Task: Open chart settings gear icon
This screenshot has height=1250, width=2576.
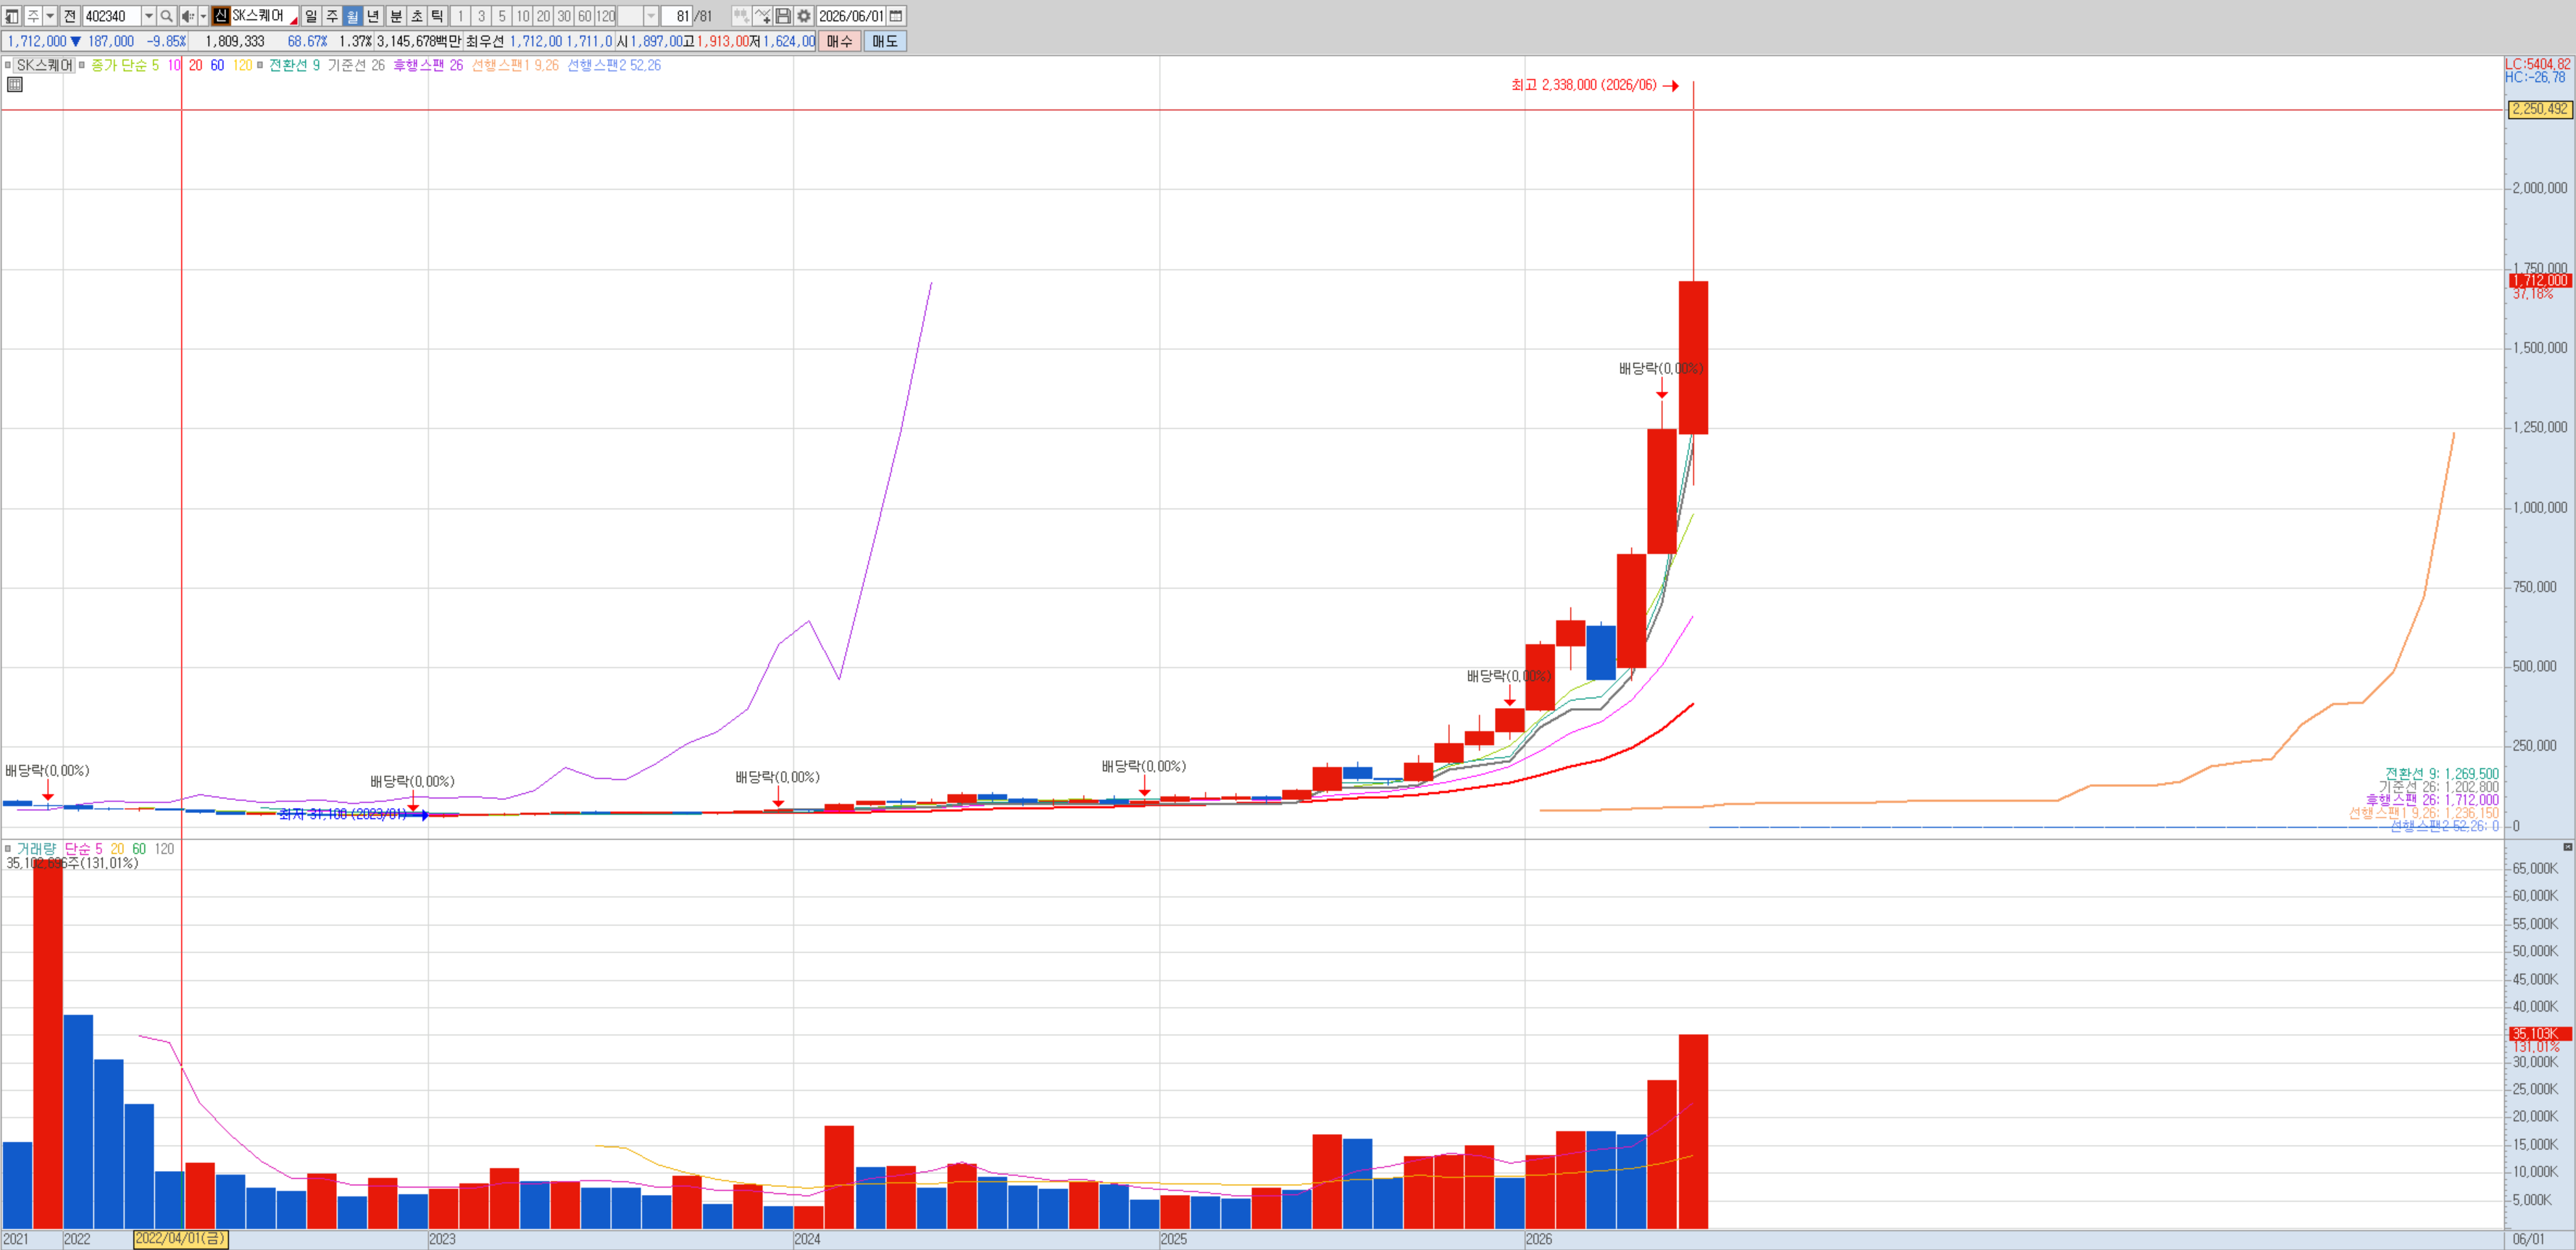Action: click(x=804, y=16)
